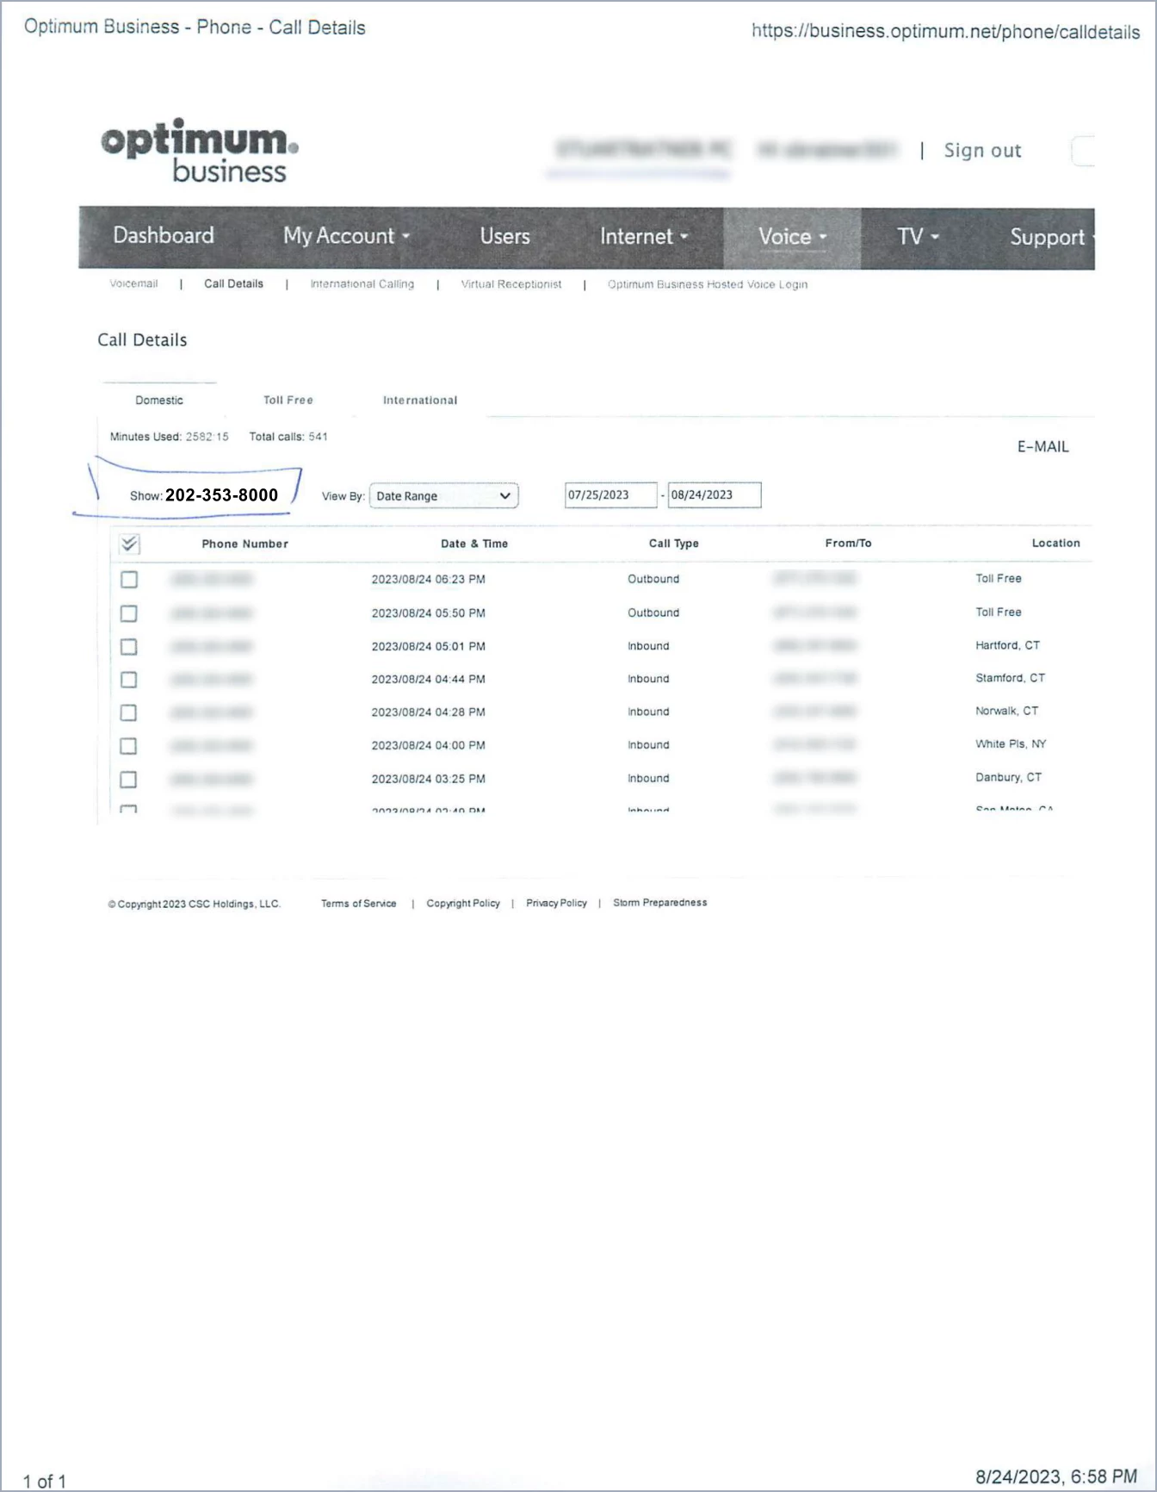Click the Call Type column header
This screenshot has height=1492, width=1157.
click(x=673, y=544)
